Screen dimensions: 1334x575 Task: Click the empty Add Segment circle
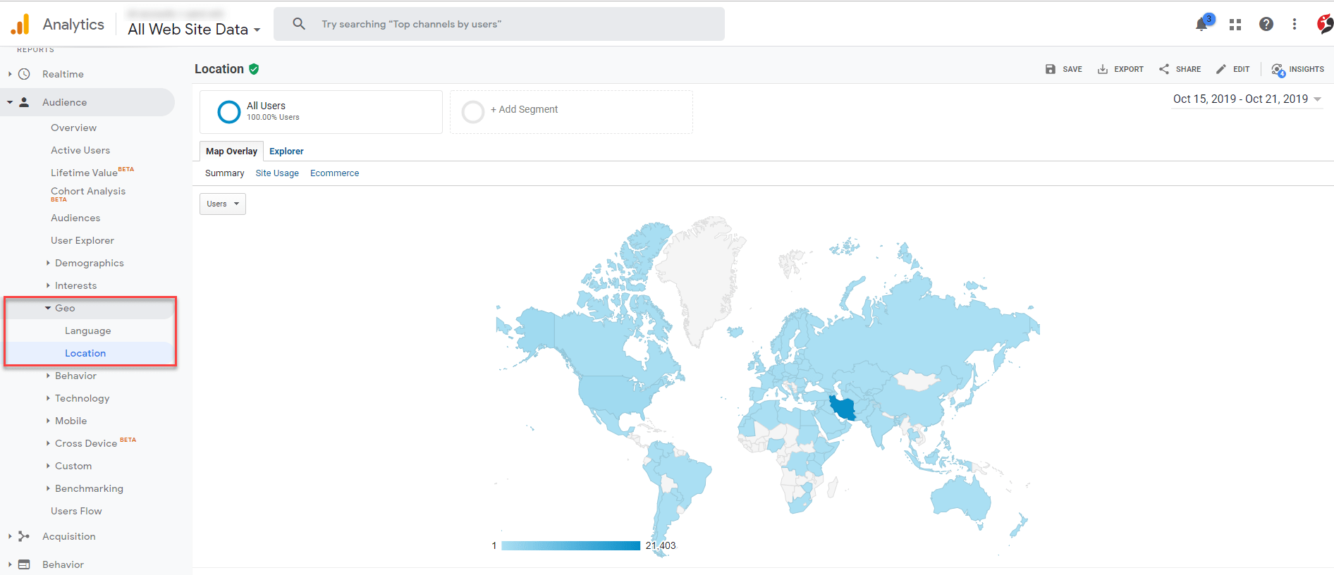[472, 111]
